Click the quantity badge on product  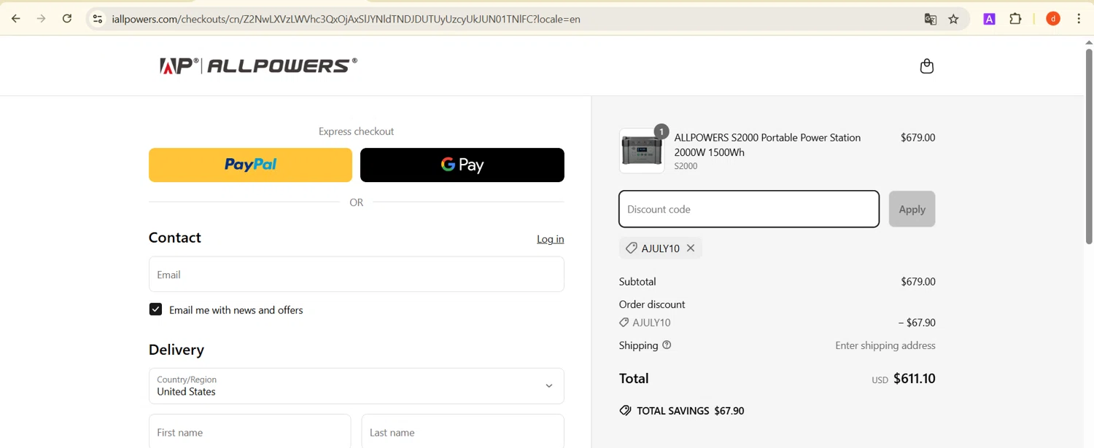coord(662,132)
